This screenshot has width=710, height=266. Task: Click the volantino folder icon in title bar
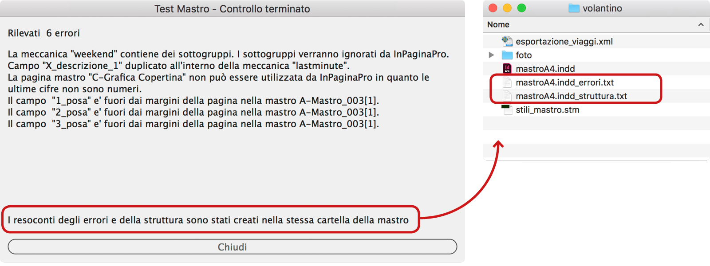click(574, 8)
